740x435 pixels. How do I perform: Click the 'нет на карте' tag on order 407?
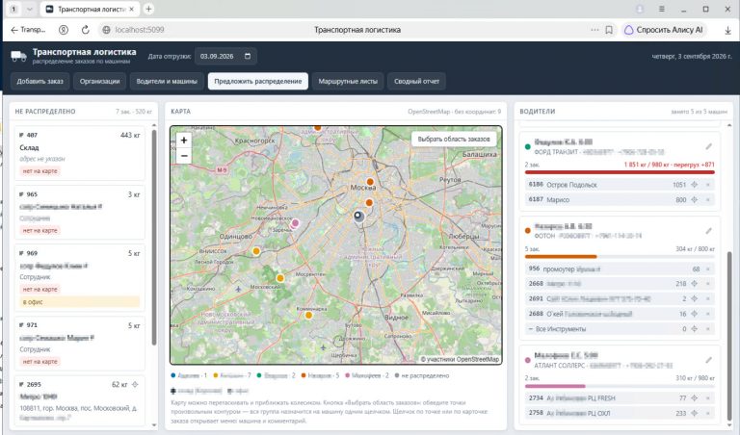[40, 171]
